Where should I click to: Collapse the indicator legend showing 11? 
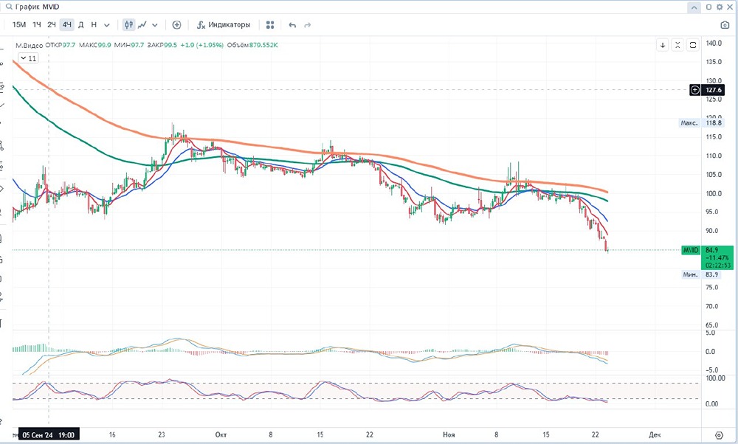point(28,58)
